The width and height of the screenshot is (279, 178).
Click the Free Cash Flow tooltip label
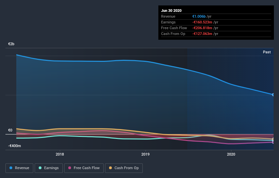[174, 28]
